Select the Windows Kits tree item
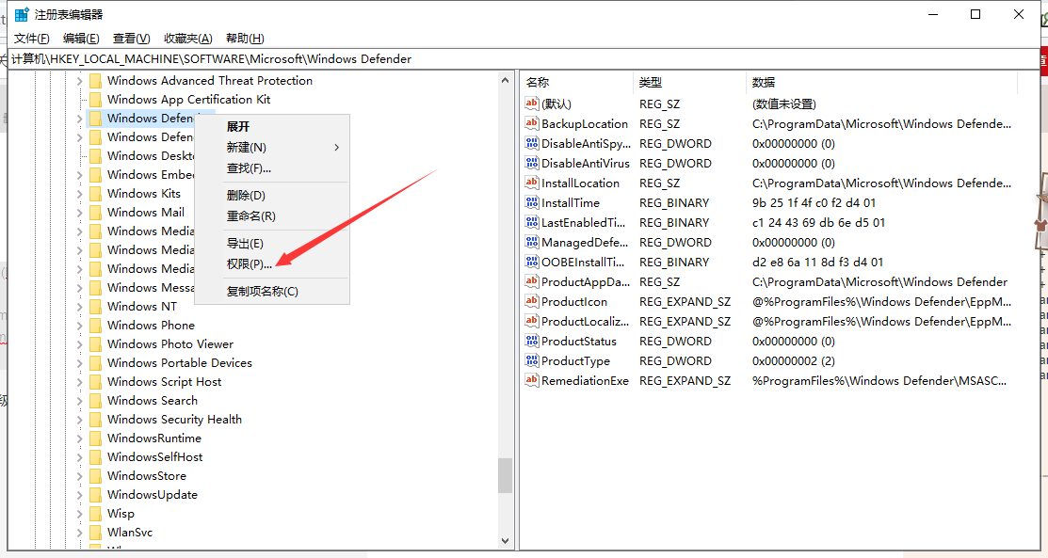Viewport: 1048px width, 558px height. [144, 194]
